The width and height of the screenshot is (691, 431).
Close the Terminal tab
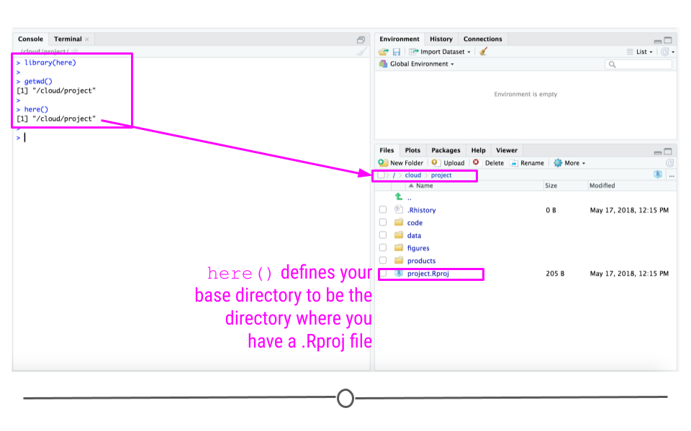point(87,39)
